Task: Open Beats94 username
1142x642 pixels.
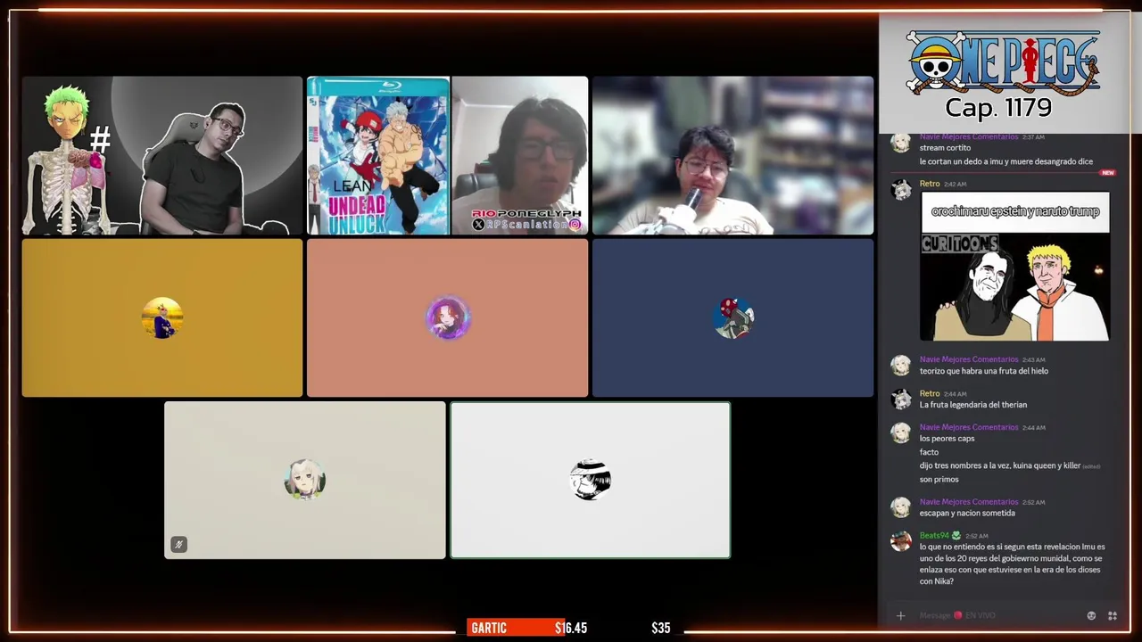Action: pos(934,536)
